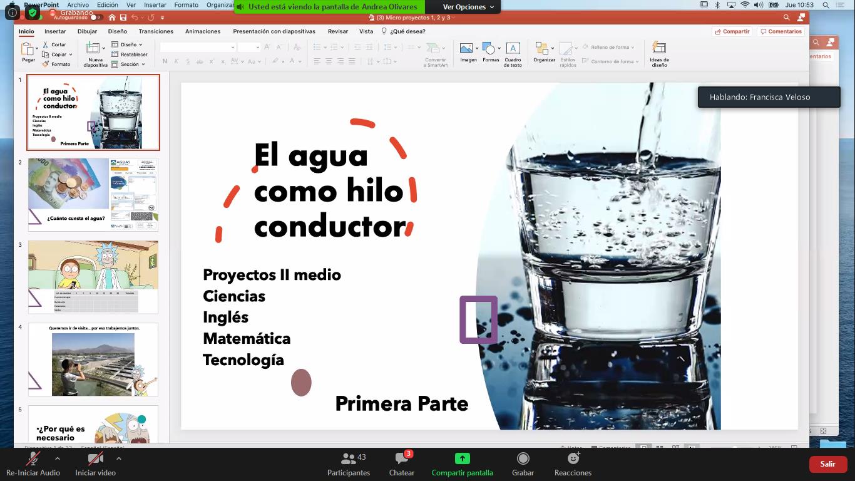Click the Zoom meeting info icon

[x=13, y=13]
